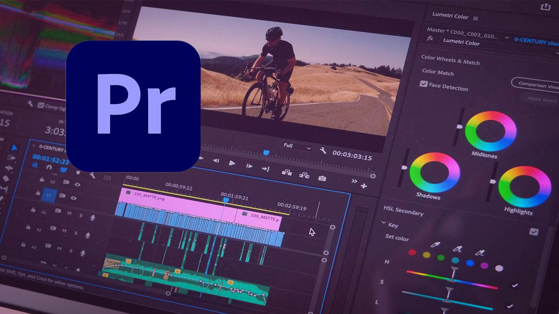Select the Razor tool
Screen dimensions: 559x314
point(6,178)
